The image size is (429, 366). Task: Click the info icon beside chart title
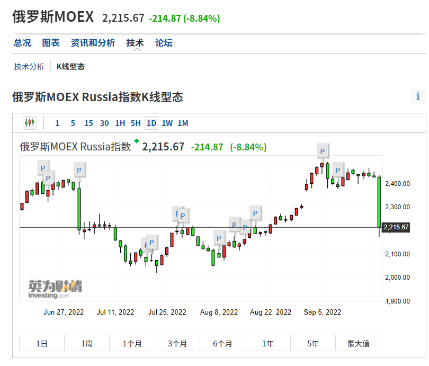point(418,96)
